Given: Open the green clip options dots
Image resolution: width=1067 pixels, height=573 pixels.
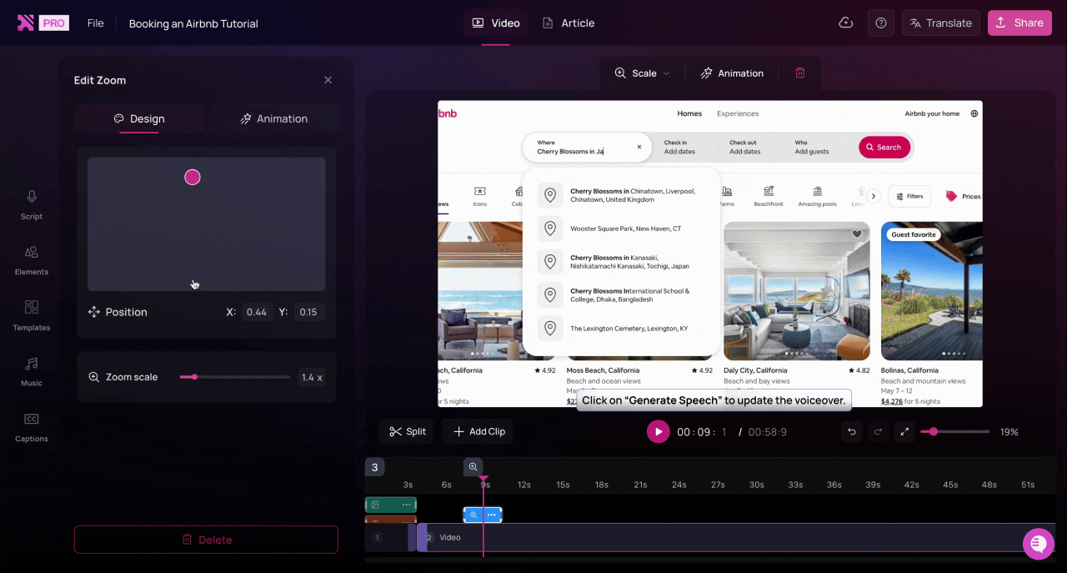Looking at the screenshot, I should [406, 505].
